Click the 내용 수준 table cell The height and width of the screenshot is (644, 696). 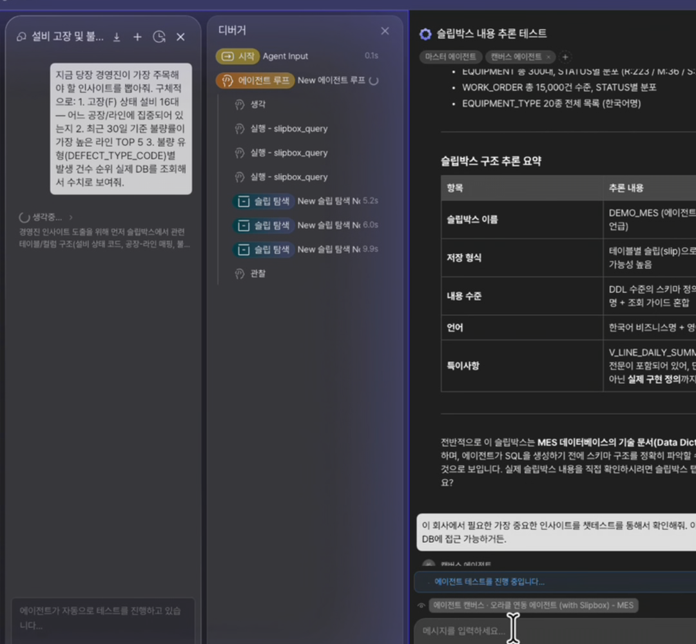click(522, 296)
